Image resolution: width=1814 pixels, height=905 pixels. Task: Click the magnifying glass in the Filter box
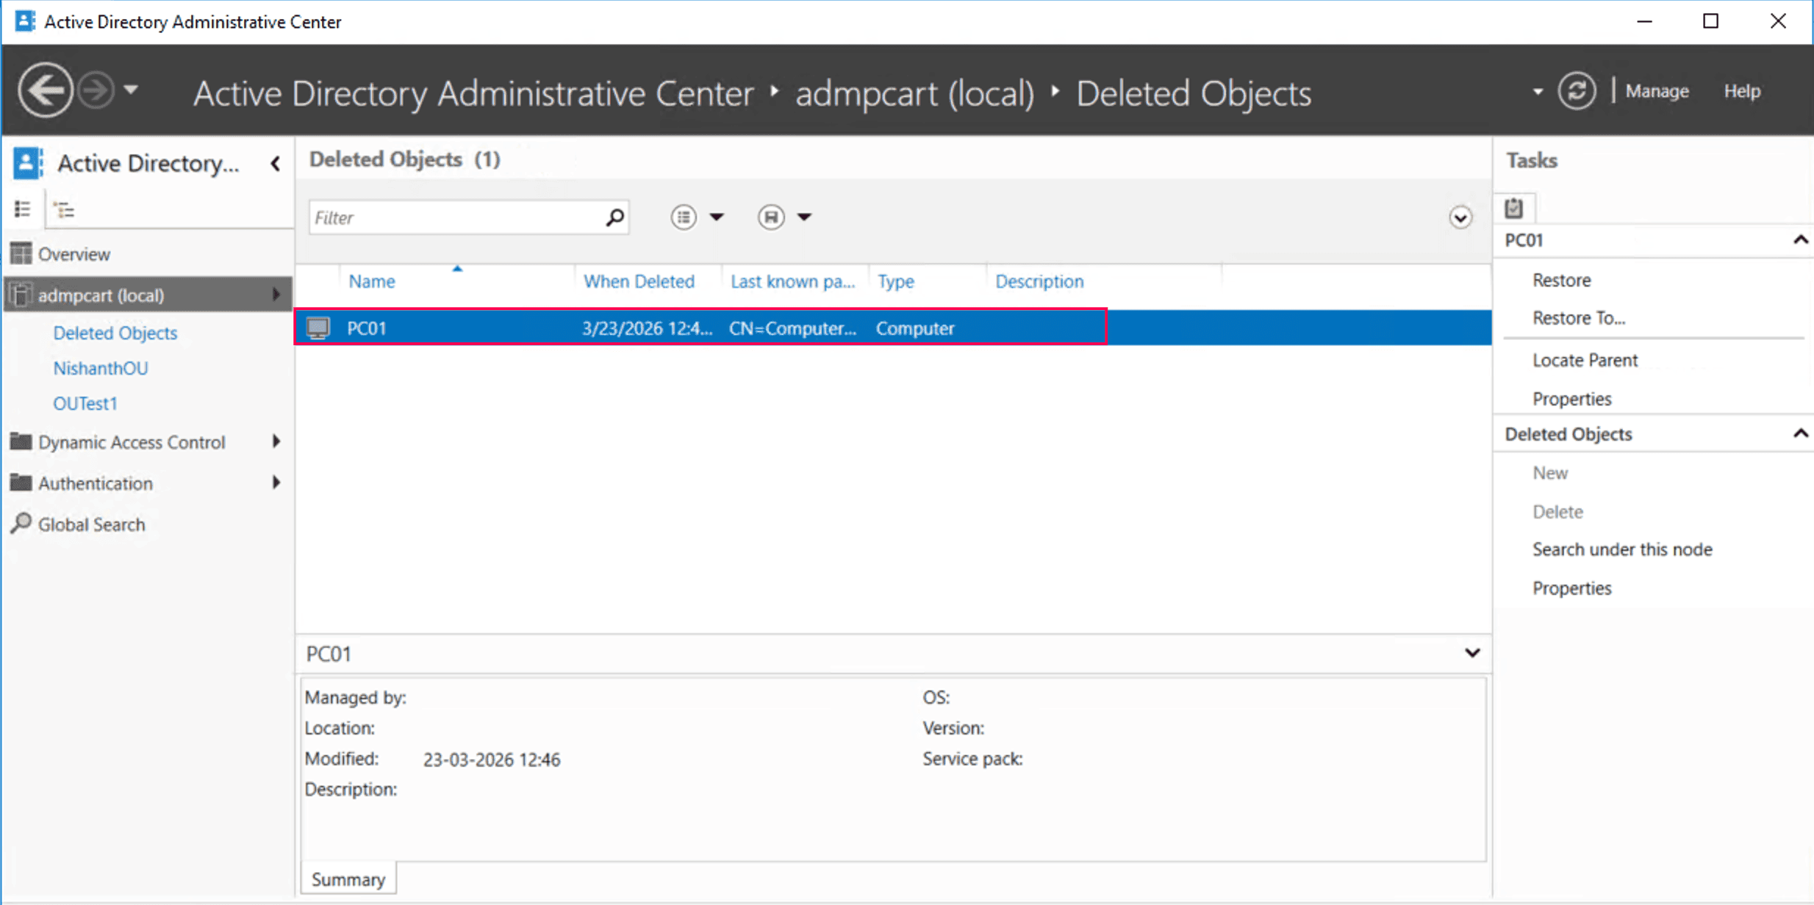click(613, 217)
